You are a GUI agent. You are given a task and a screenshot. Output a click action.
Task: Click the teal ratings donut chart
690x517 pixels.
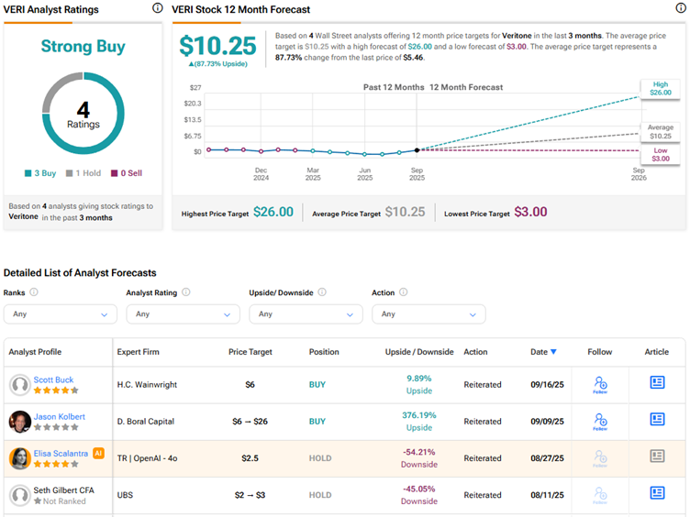[83, 114]
